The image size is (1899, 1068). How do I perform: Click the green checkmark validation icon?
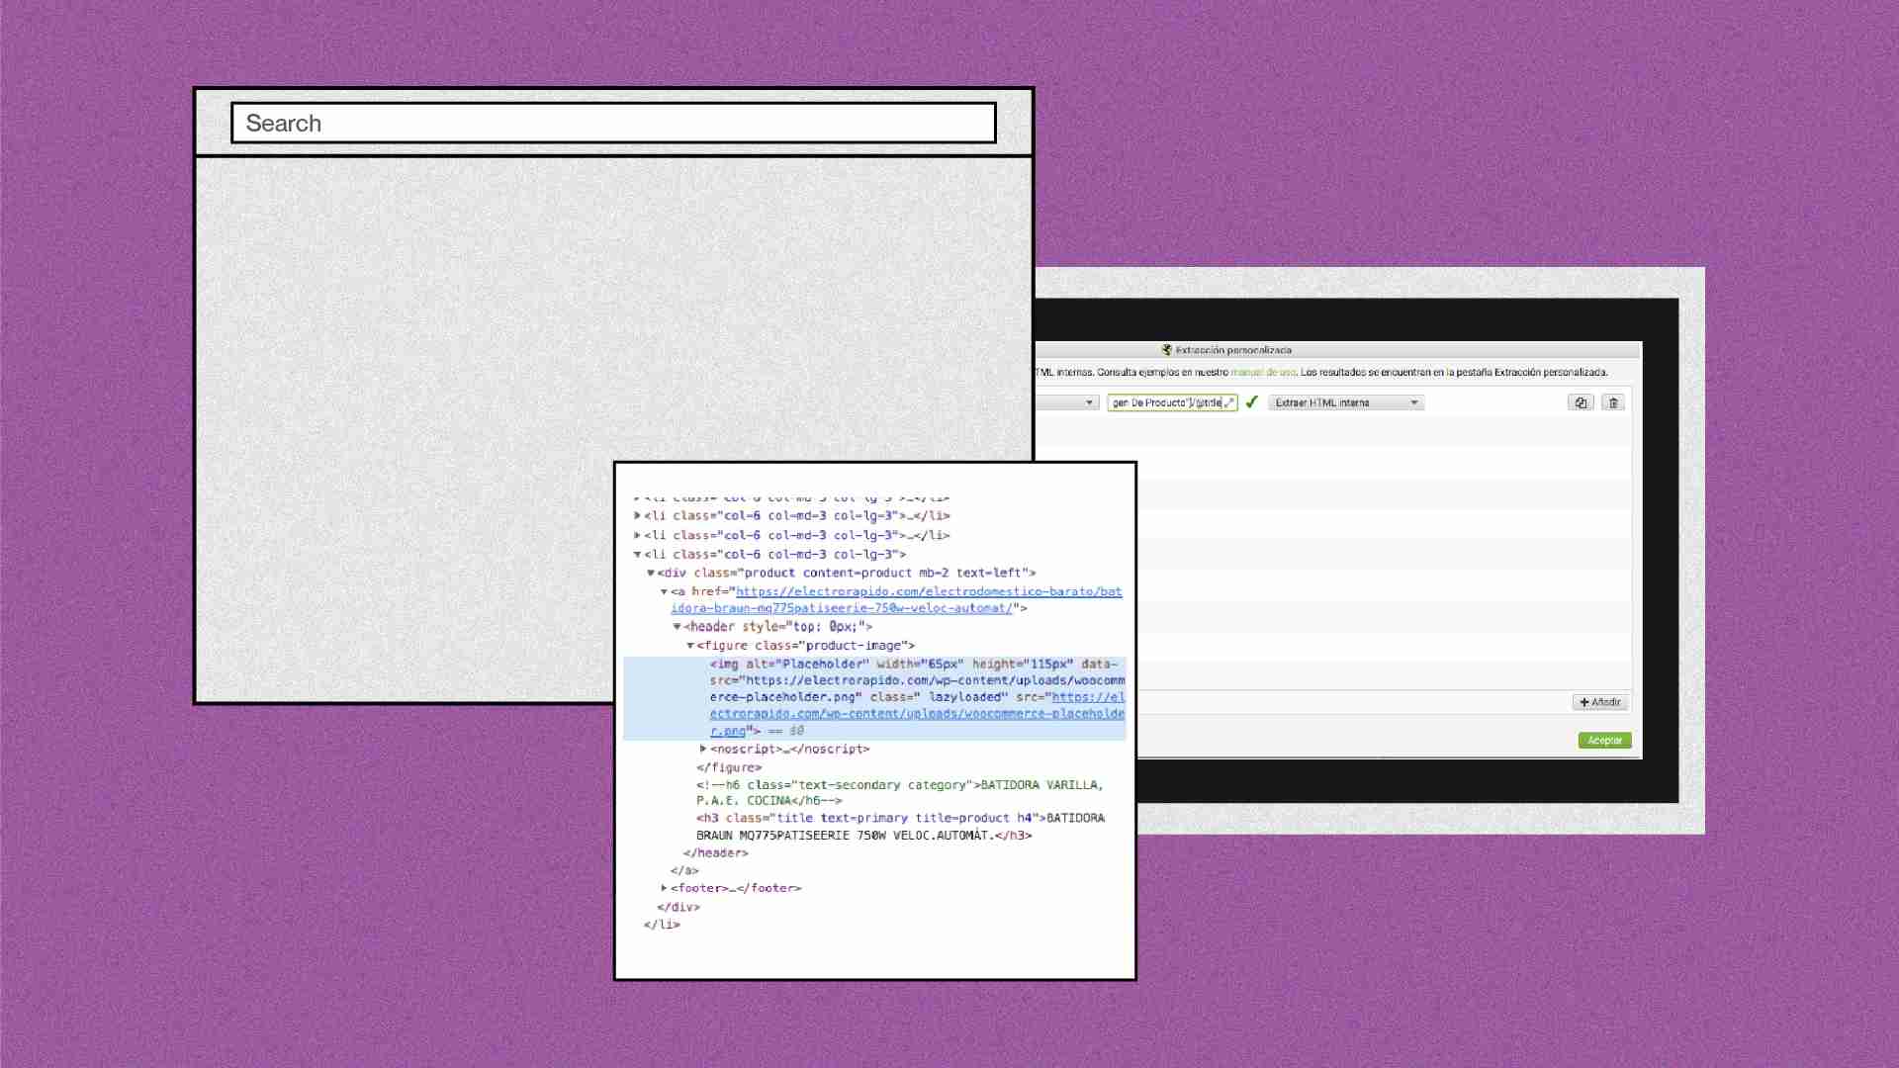pyautogui.click(x=1251, y=402)
